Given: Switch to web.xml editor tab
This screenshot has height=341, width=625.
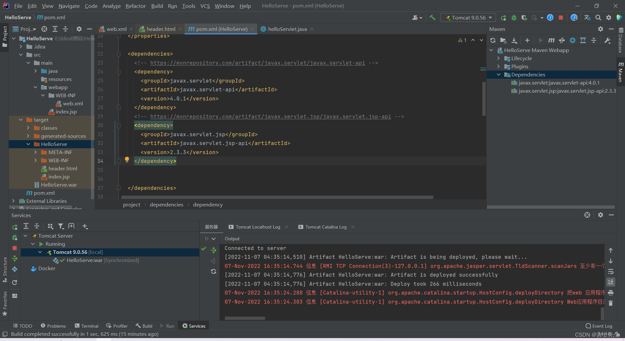Looking at the screenshot, I should coord(116,29).
